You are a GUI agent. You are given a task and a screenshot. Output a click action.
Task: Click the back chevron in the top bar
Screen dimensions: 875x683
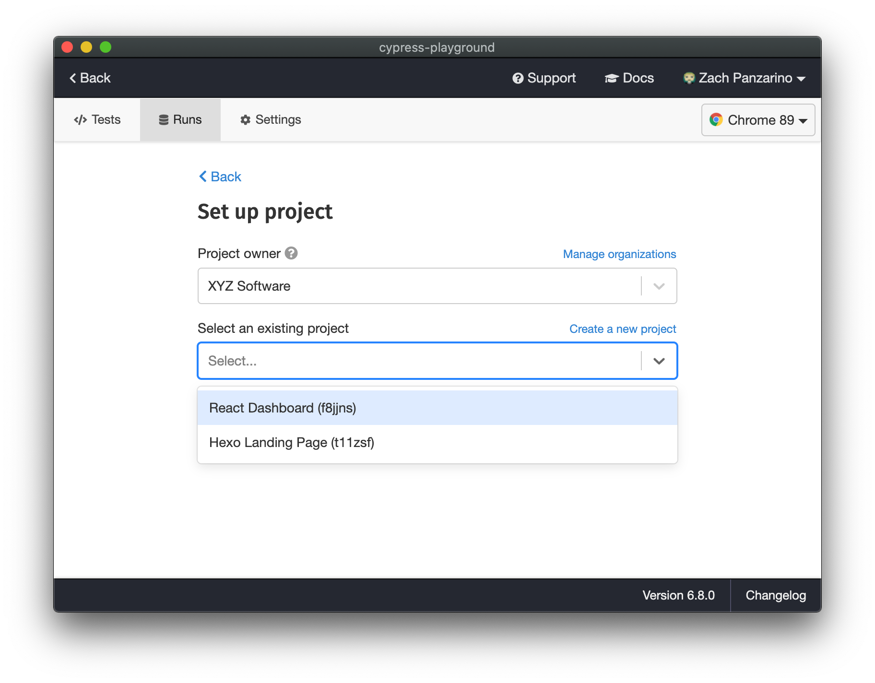73,77
